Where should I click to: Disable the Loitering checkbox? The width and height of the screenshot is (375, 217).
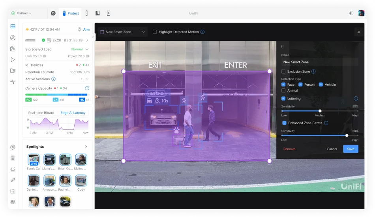tap(283, 99)
